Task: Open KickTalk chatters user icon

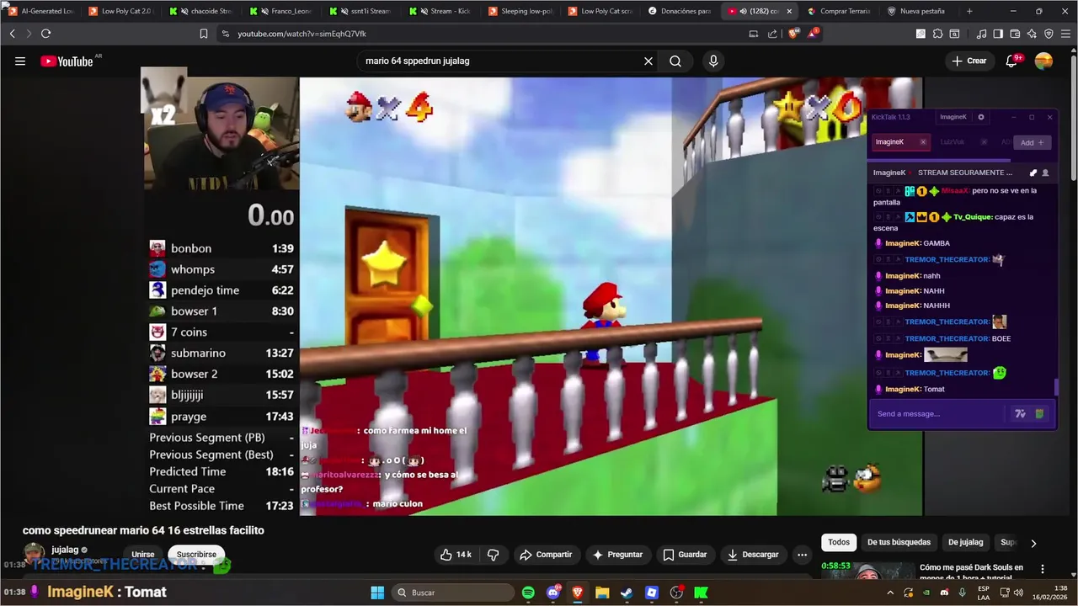Action: pyautogui.click(x=1046, y=173)
